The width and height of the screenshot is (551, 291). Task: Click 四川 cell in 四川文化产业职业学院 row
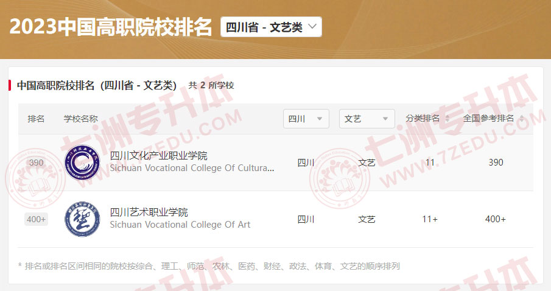[306, 163]
